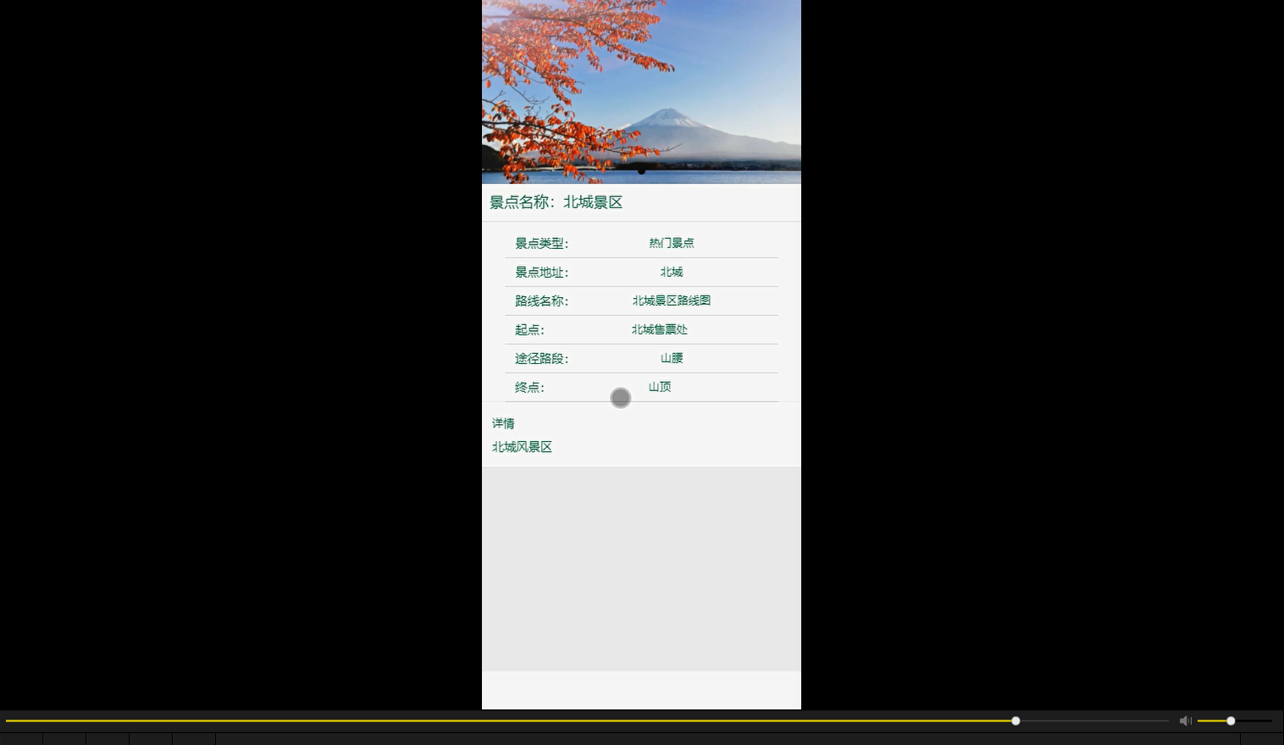1284x745 pixels.
Task: Click the carousel indicator dot on banner
Action: pos(641,170)
